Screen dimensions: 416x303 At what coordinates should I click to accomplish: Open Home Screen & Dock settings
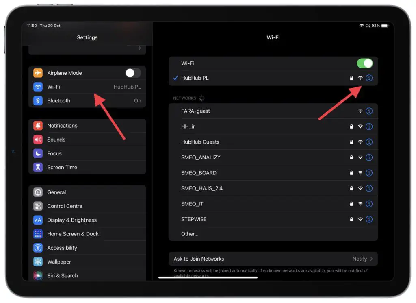(x=87, y=234)
